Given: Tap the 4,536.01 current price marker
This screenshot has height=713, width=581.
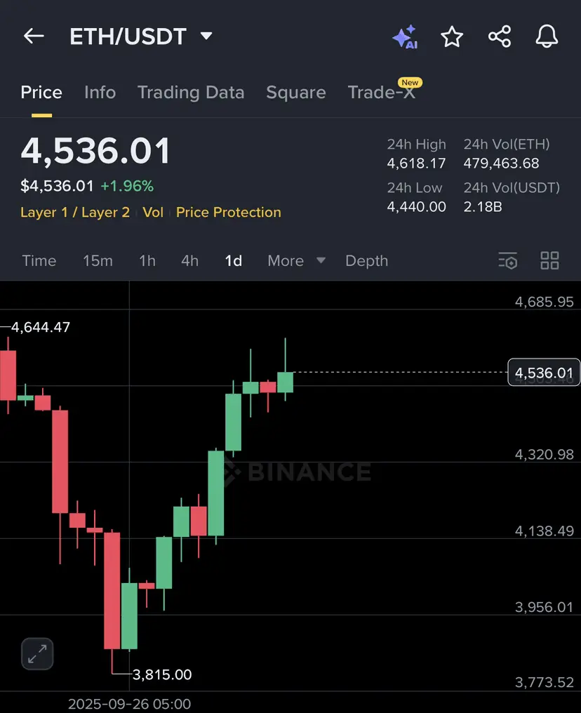Looking at the screenshot, I should point(544,373).
